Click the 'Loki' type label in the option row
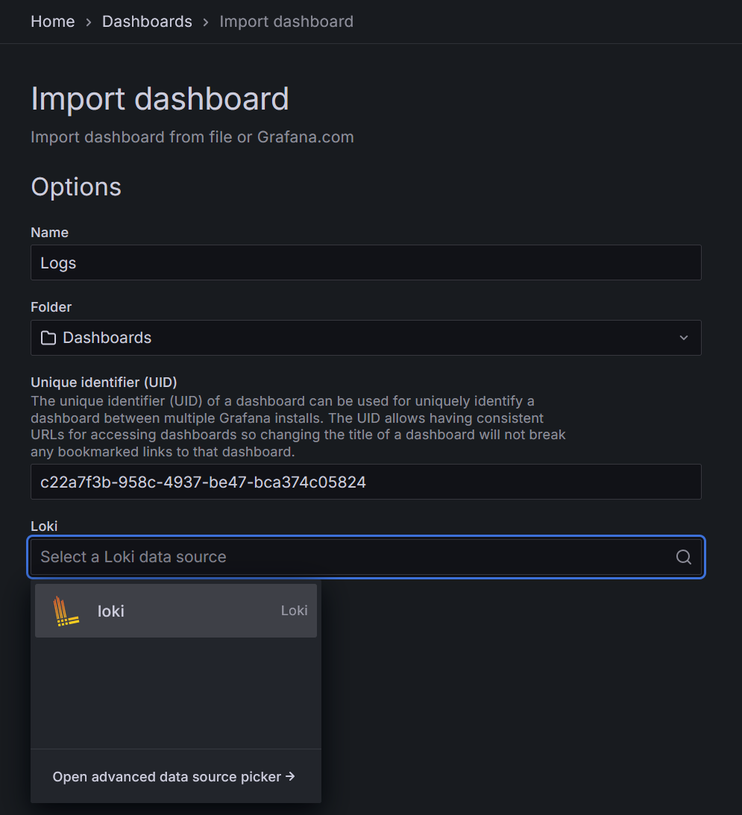 (294, 610)
